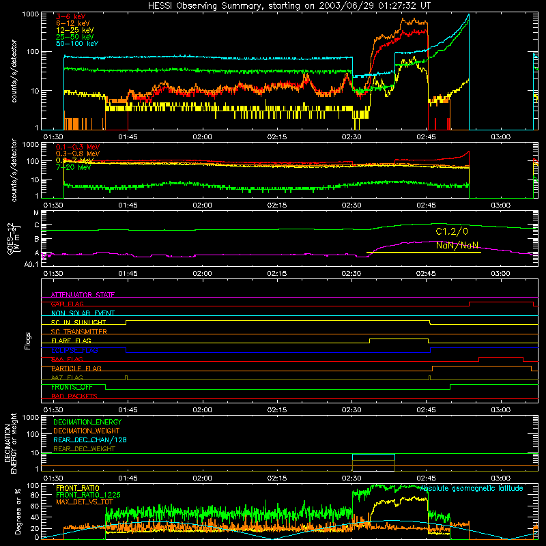
Task: Click the Degrees or % axis title
Action: pos(18,512)
